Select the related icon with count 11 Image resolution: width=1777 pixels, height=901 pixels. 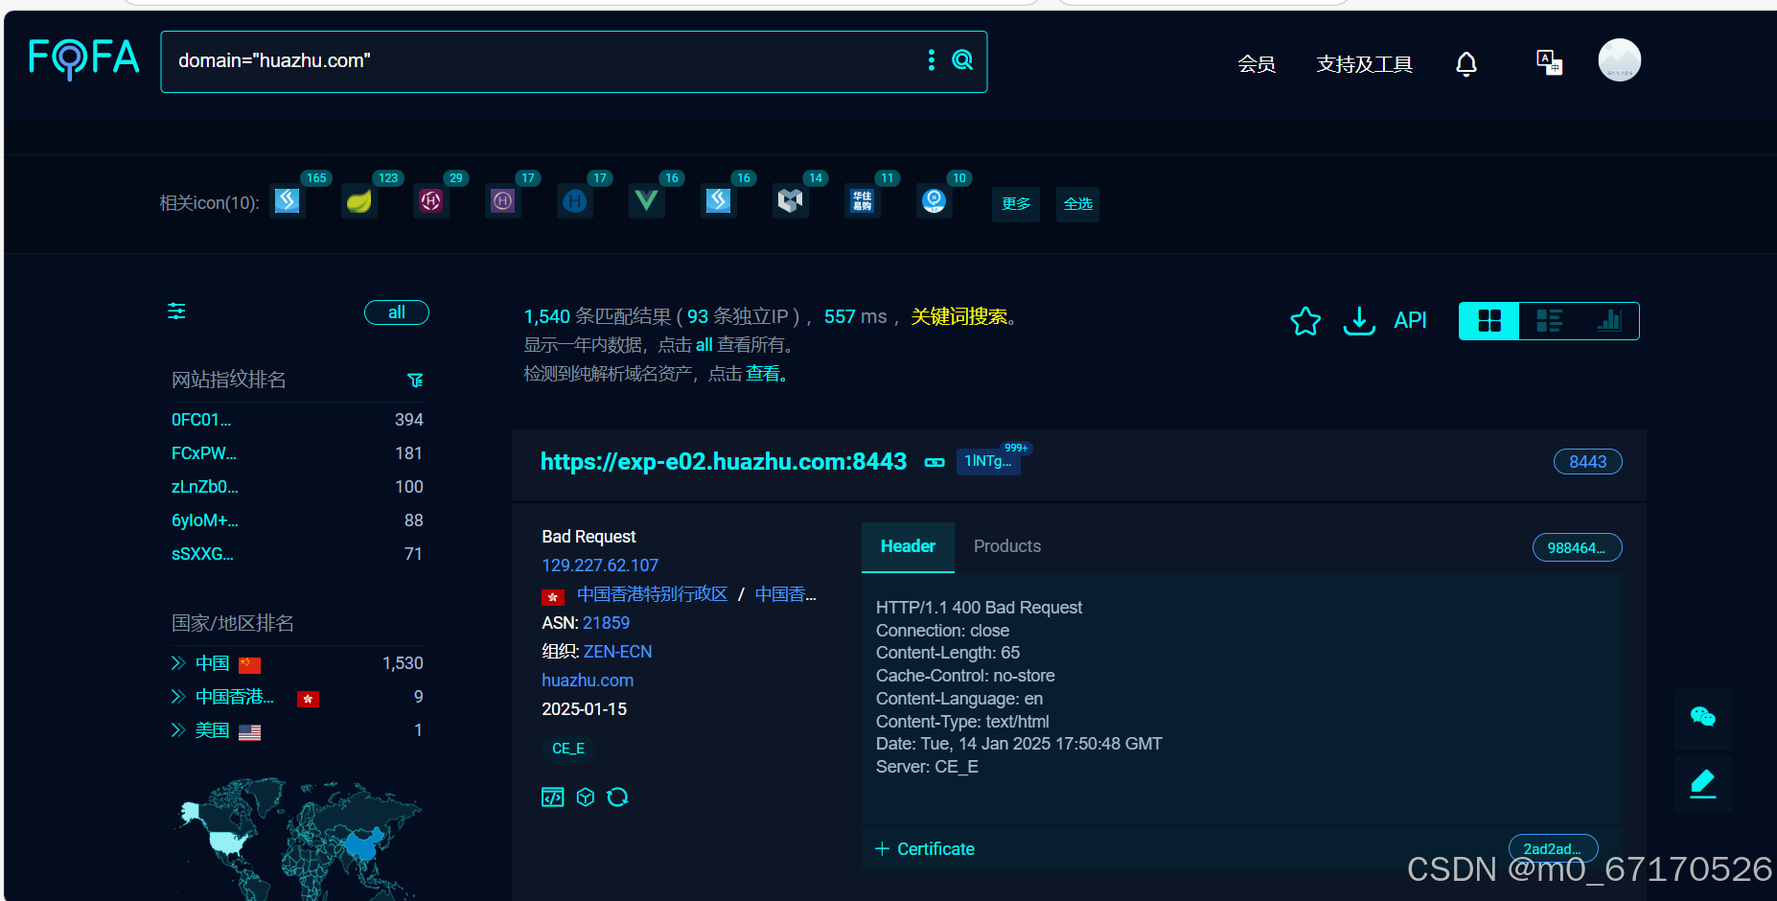coord(863,200)
